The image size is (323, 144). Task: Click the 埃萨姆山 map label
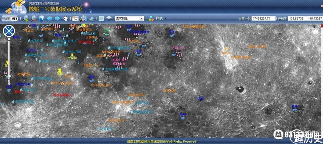pyautogui.click(x=92, y=37)
